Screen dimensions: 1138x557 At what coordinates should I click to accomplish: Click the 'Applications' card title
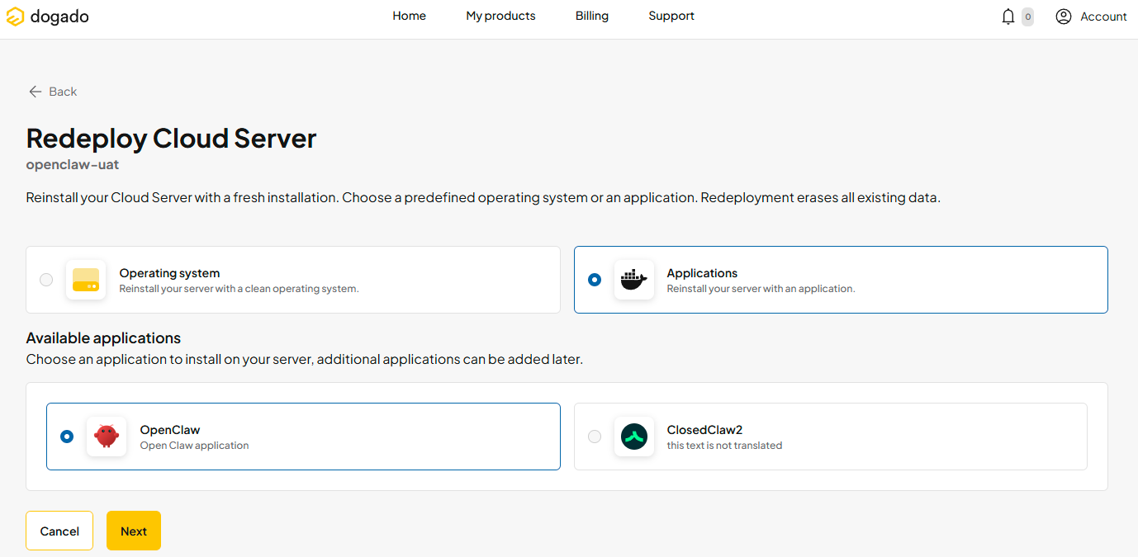coord(702,273)
